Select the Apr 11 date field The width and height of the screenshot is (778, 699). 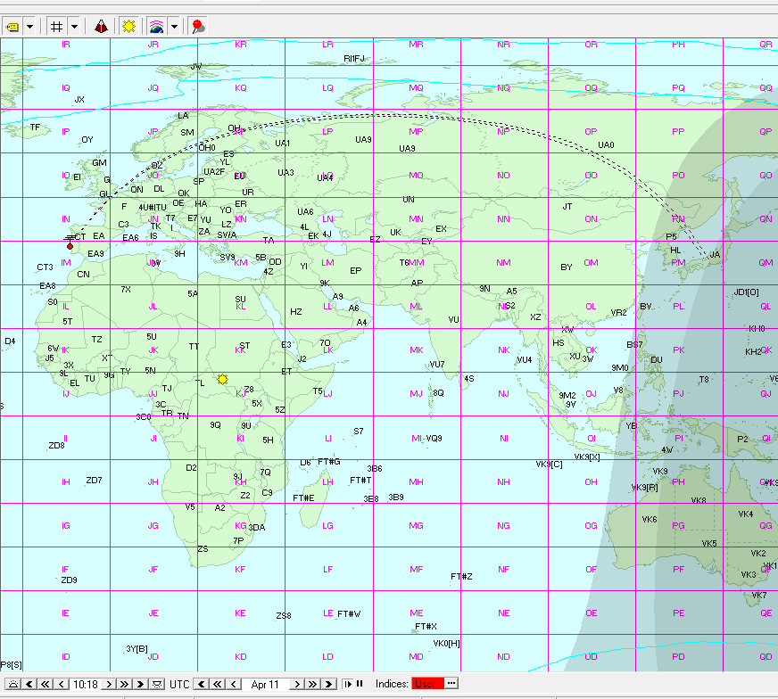coord(265,684)
